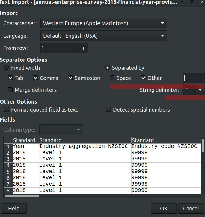Click the Help button

14,208
